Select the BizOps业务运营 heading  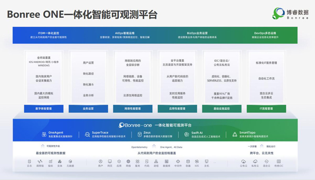(197, 33)
